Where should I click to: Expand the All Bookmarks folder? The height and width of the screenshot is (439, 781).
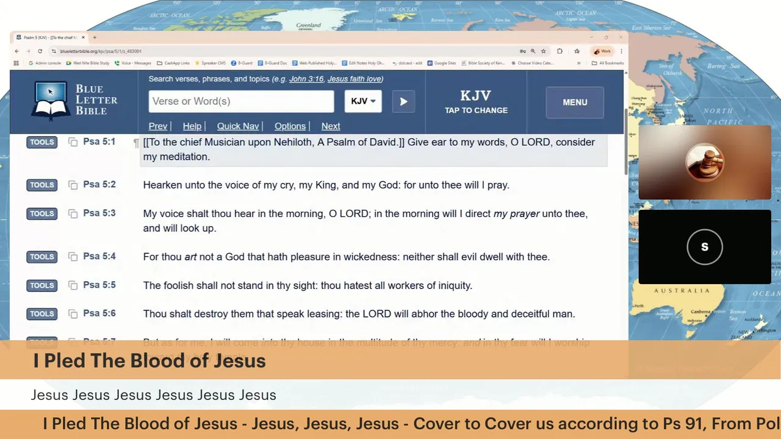point(608,63)
